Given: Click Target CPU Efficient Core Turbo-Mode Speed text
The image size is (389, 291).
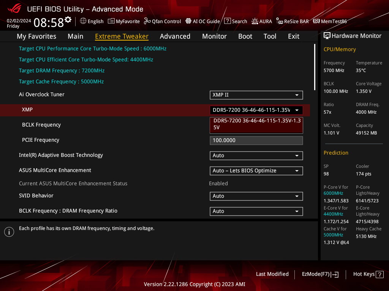Looking at the screenshot, I should (x=86, y=59).
